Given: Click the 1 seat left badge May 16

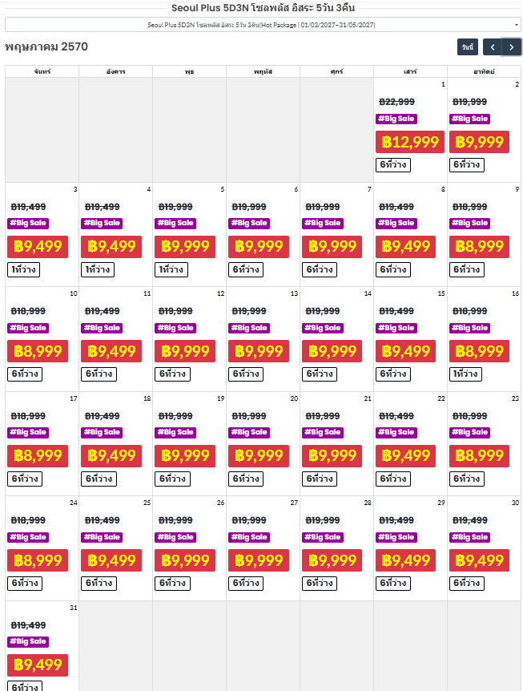Looking at the screenshot, I should pyautogui.click(x=465, y=374).
